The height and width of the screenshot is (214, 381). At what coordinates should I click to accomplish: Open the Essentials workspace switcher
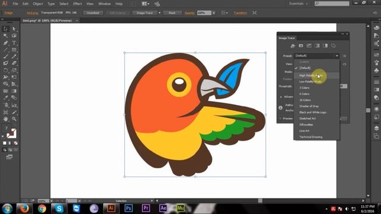(x=299, y=4)
